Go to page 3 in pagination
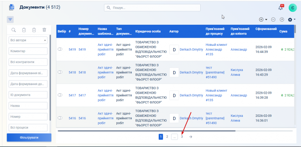The height and width of the screenshot is (147, 301). tap(182, 137)
